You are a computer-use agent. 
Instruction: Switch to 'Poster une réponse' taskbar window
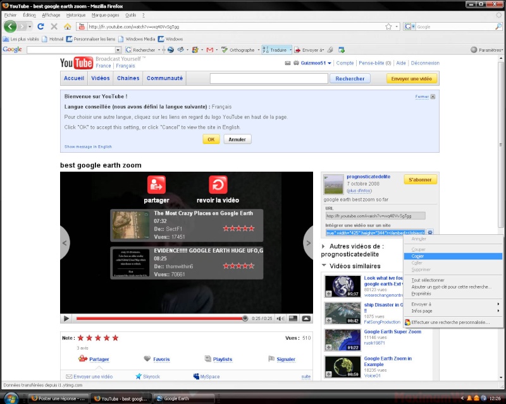(58, 398)
